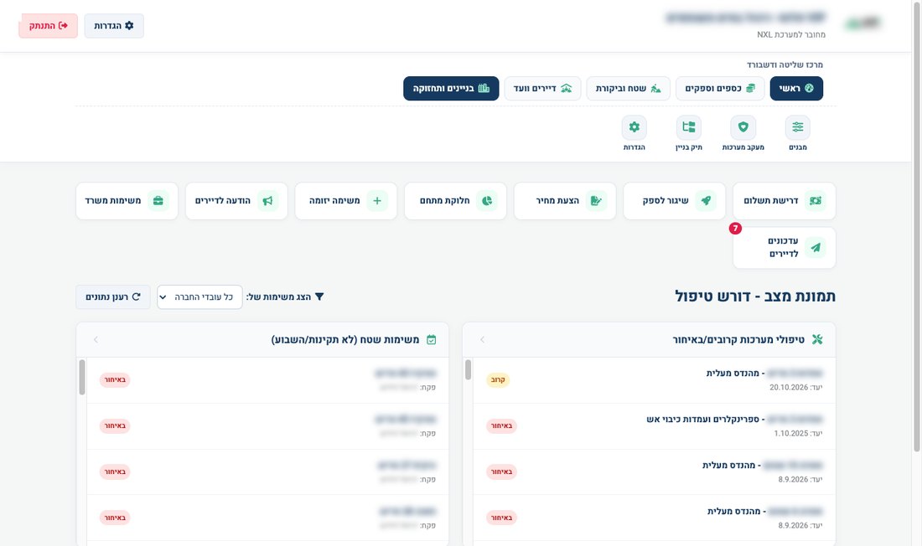Viewport: 922px width, 546px height.
Task: Click the הודעה לדיירים megaphone icon
Action: tap(267, 200)
